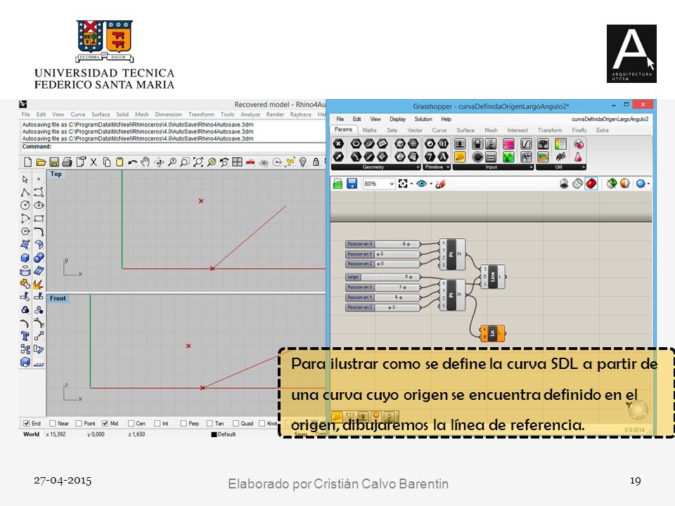
Task: Select the Circle parameter in Grasshopper Geometry panel
Action: pyautogui.click(x=356, y=143)
